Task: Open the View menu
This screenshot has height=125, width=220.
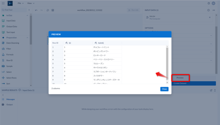Action: click(31, 3)
